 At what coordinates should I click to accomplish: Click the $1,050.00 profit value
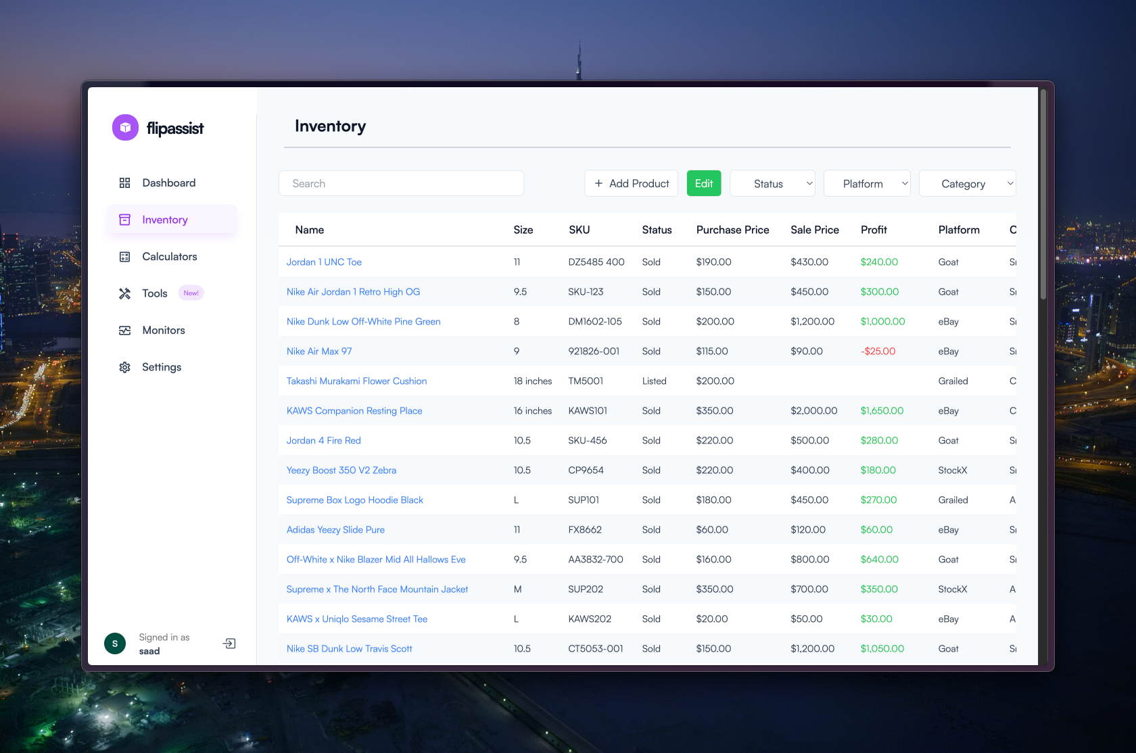click(882, 649)
